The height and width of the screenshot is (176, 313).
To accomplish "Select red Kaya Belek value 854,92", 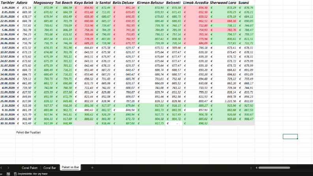I will tap(84, 7).
